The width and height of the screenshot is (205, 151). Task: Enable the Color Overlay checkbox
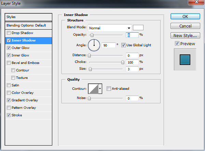pyautogui.click(x=9, y=93)
